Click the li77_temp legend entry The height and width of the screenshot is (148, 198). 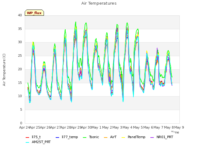(67, 137)
